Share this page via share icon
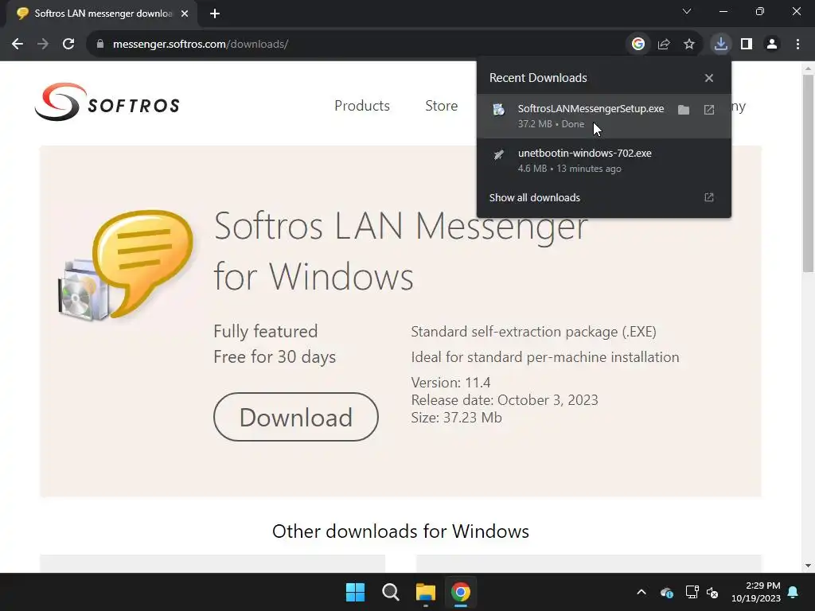 pyautogui.click(x=664, y=45)
